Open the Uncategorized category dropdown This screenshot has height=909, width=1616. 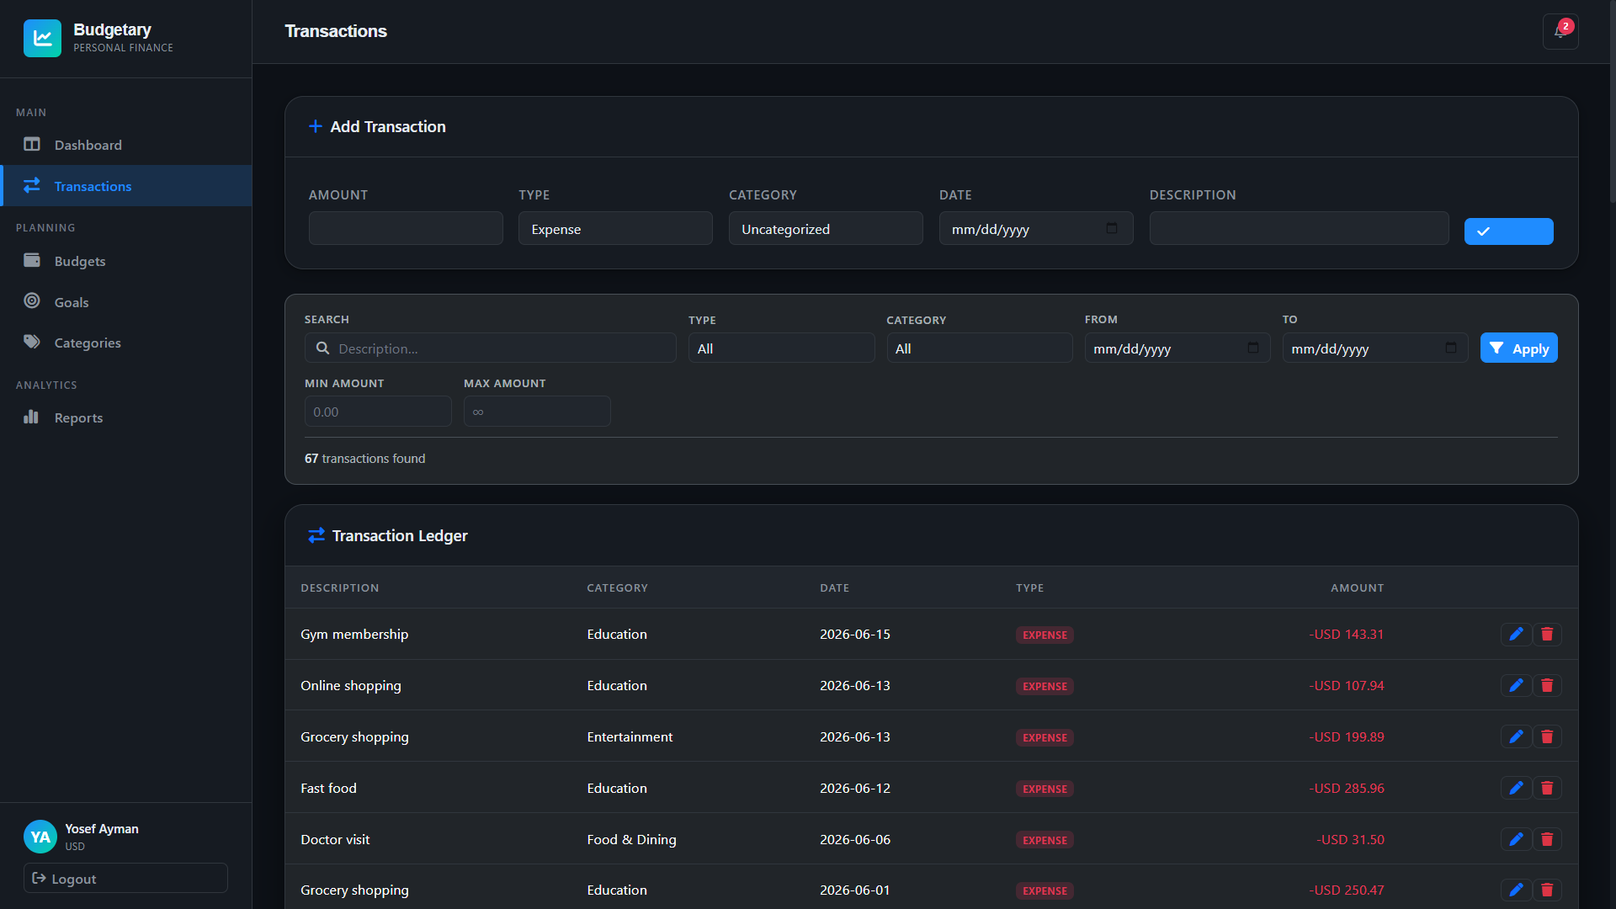(826, 229)
